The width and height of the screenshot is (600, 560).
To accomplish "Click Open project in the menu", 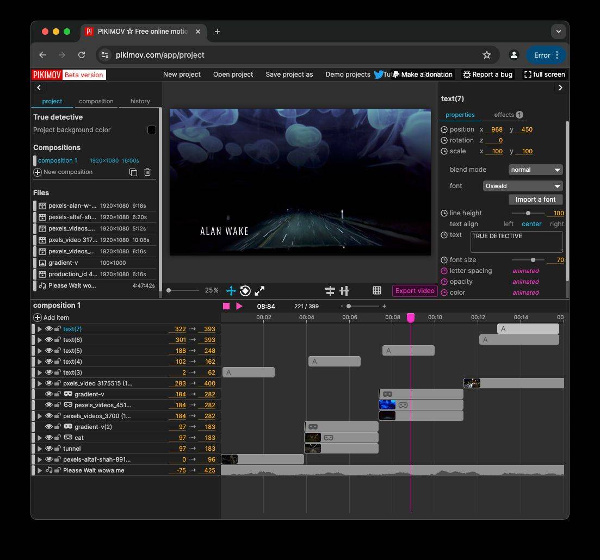I will coord(233,74).
